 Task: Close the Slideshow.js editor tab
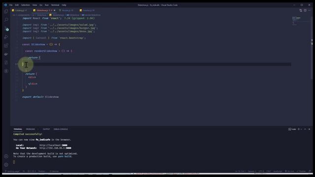click(55, 10)
